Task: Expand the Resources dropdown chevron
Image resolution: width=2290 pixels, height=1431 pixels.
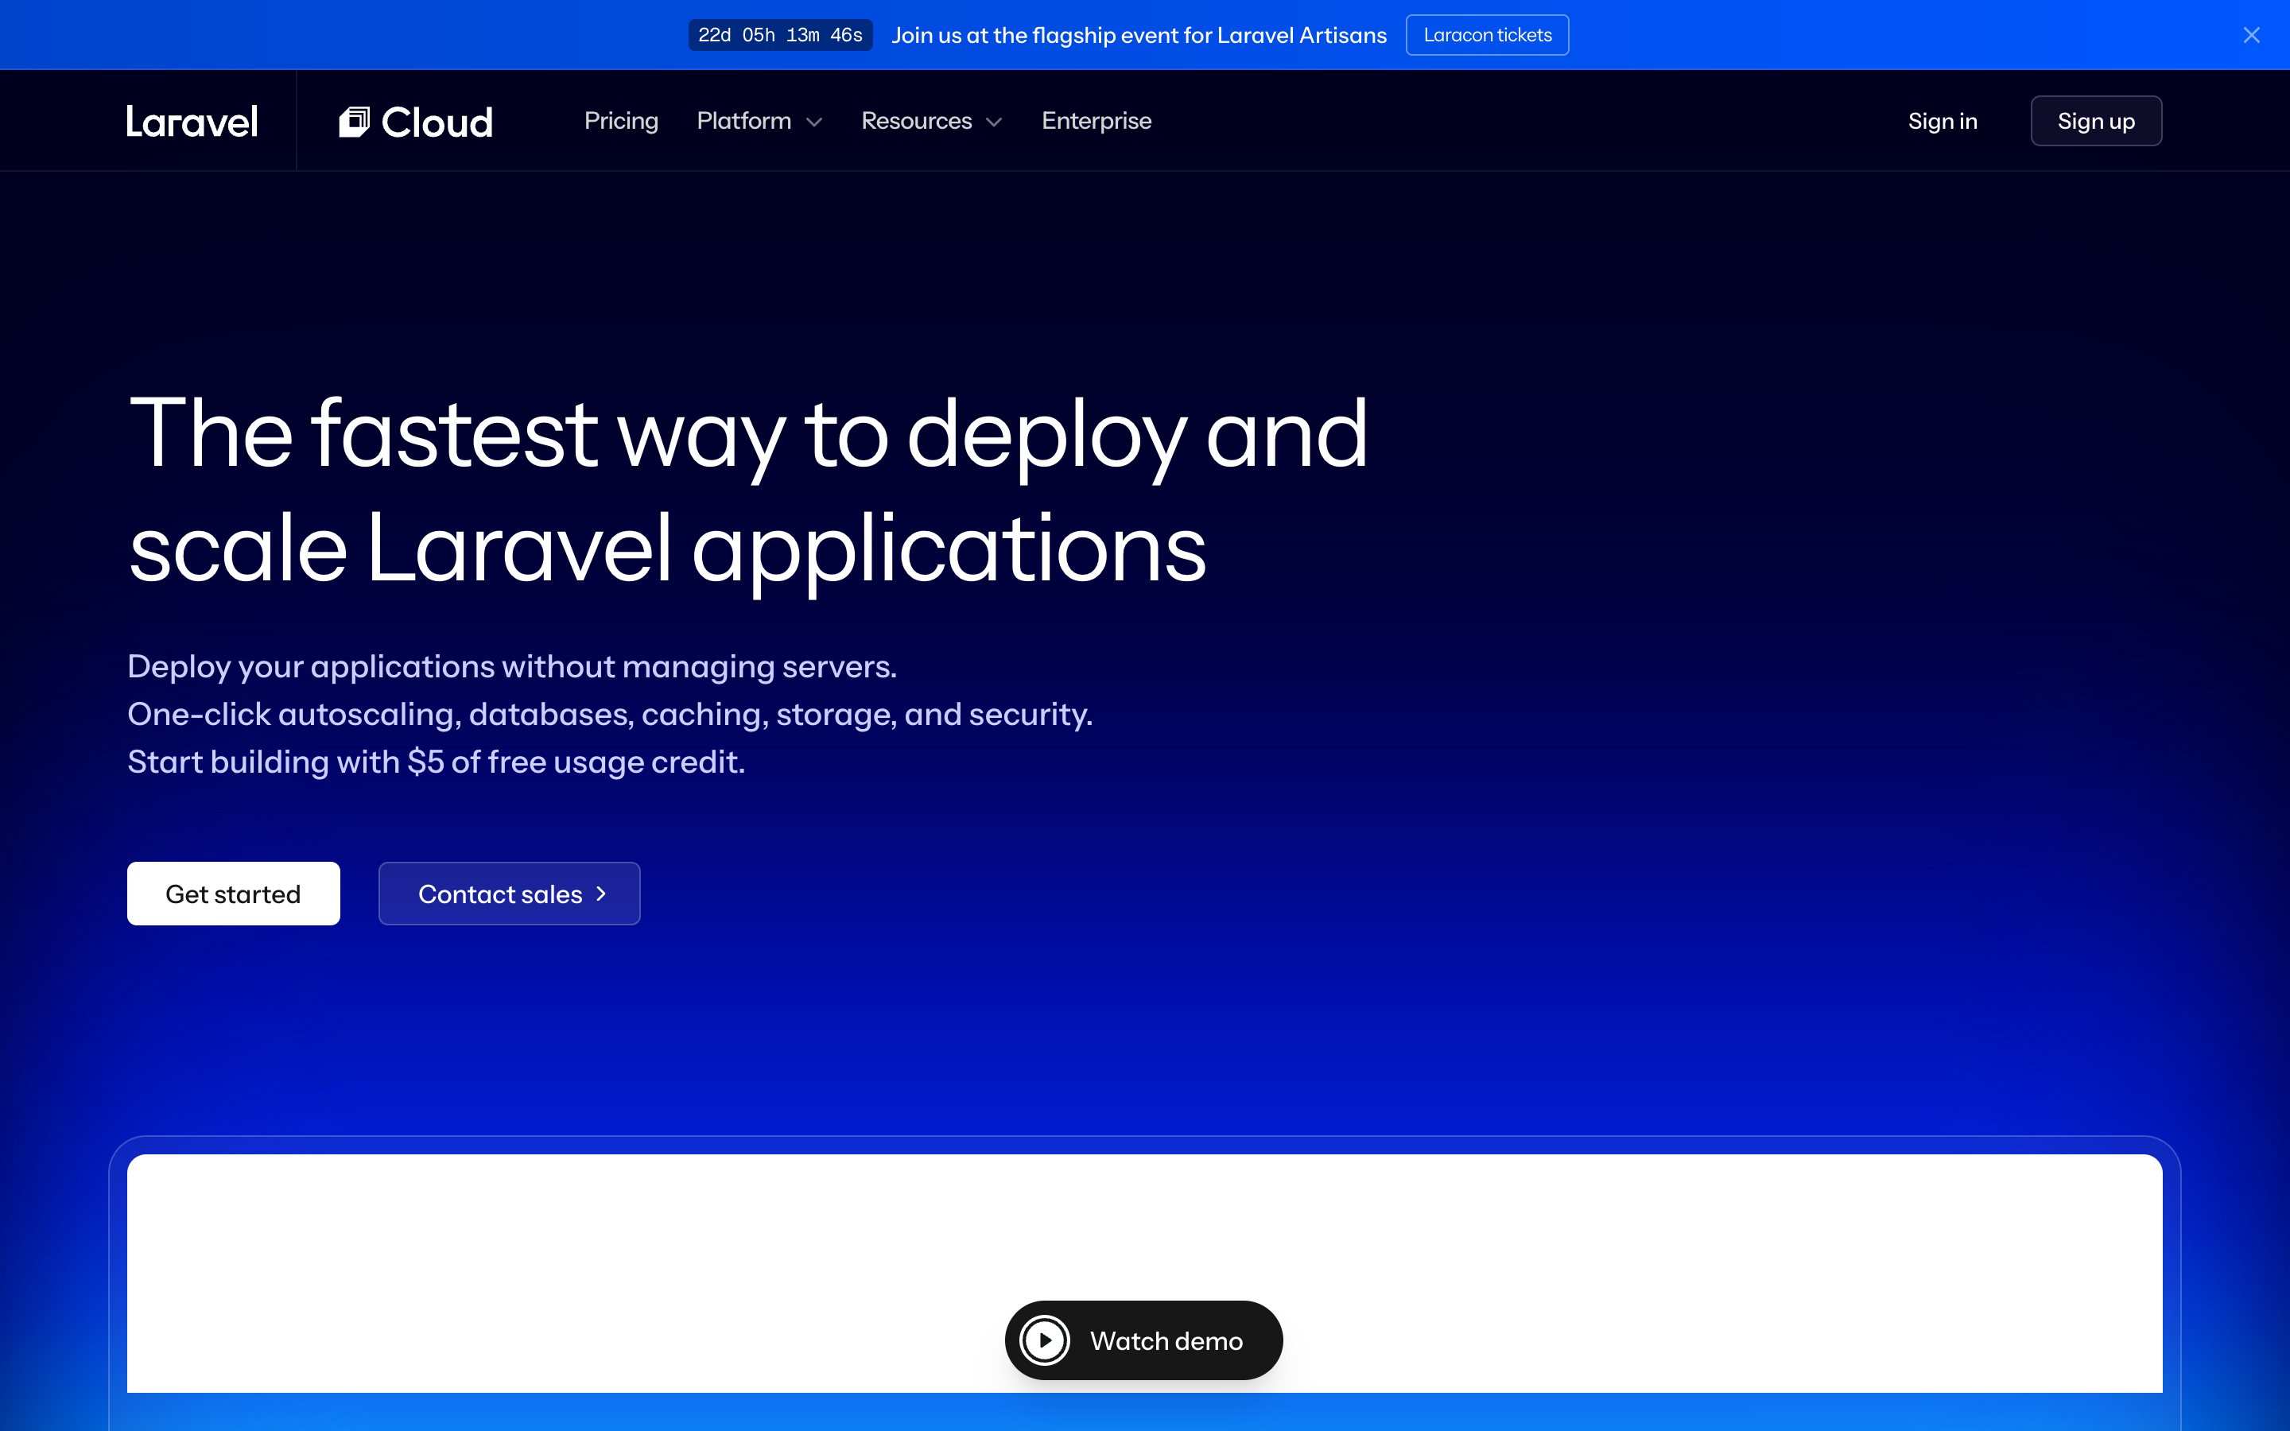Action: 994,122
